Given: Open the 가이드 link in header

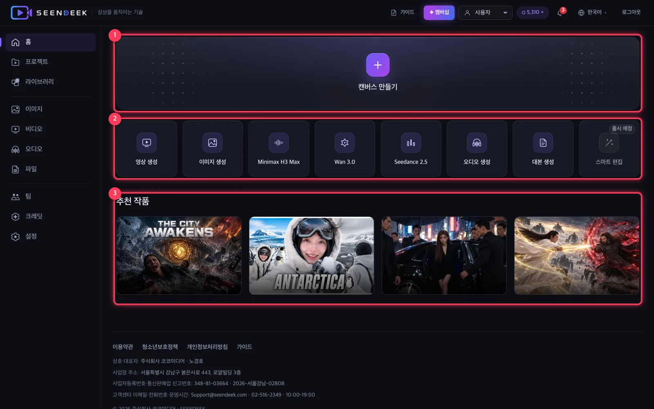Looking at the screenshot, I should tap(403, 13).
